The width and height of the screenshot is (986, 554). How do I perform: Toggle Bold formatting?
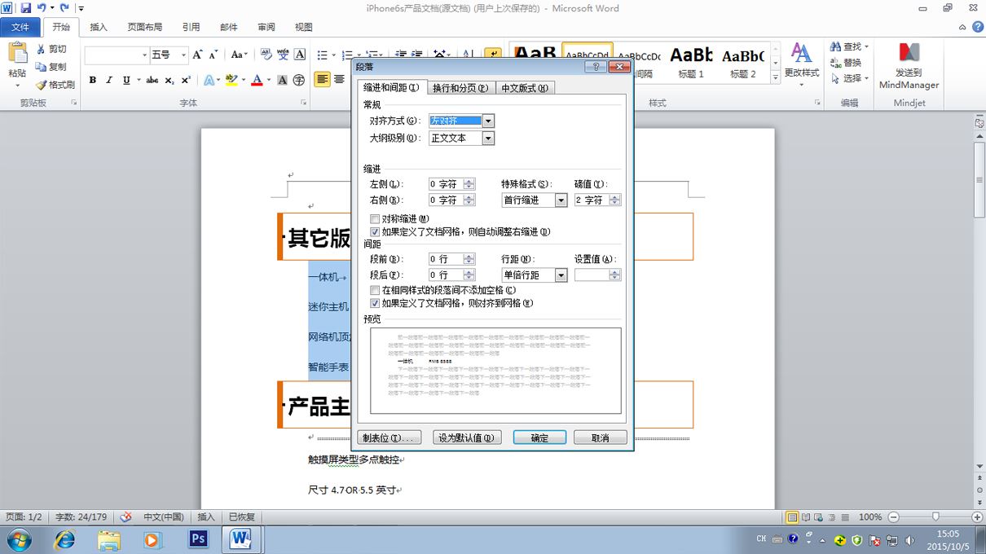93,80
